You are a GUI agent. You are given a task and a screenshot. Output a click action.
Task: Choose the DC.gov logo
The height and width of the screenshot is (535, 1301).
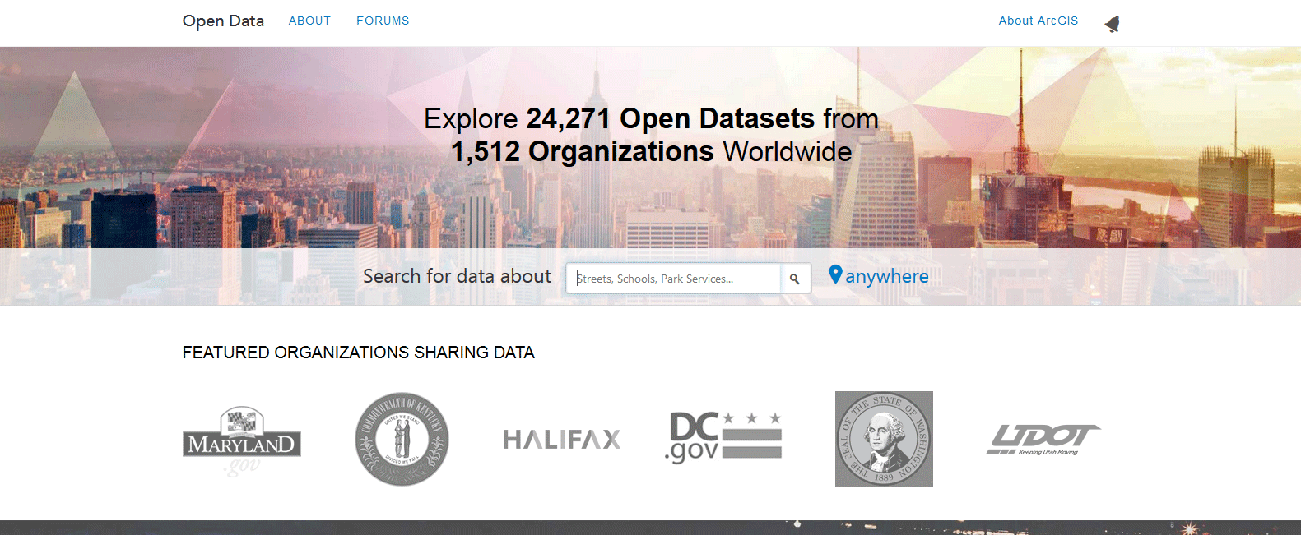(x=723, y=437)
